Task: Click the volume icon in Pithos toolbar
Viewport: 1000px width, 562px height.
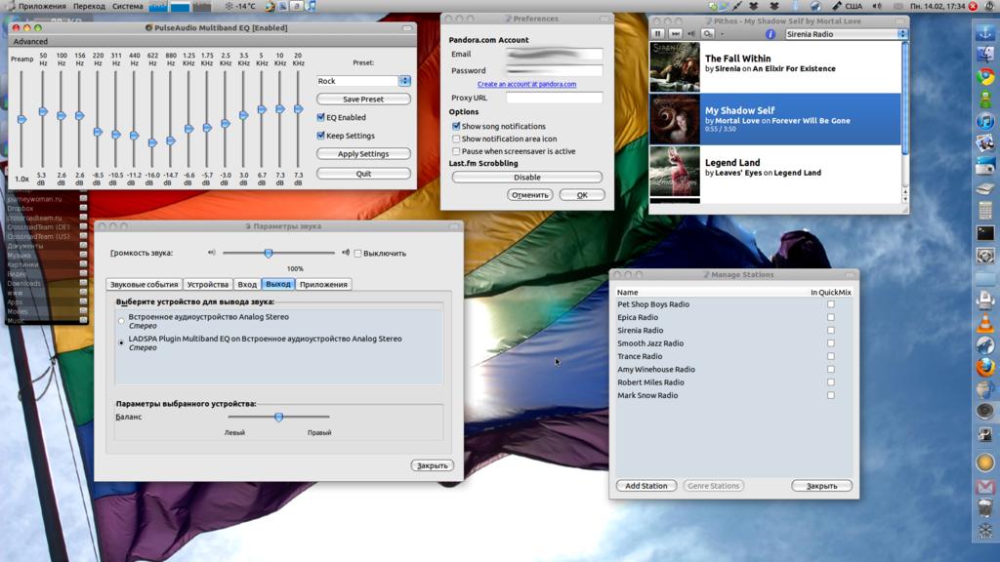Action: click(691, 34)
